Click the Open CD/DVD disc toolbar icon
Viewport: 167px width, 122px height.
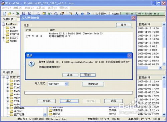click(18, 14)
